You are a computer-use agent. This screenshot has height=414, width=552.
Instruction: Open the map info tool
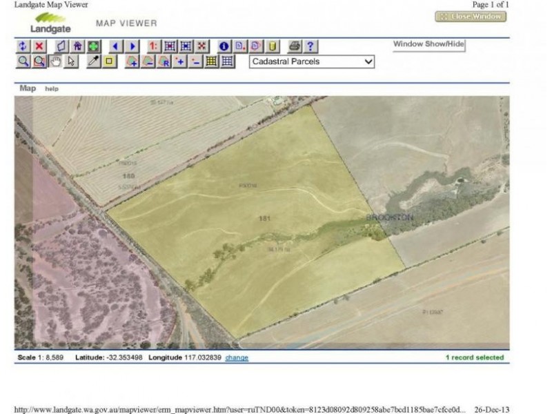point(224,46)
